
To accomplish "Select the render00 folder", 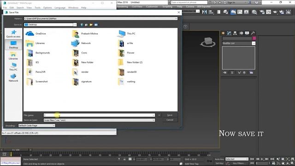I will tap(127, 72).
